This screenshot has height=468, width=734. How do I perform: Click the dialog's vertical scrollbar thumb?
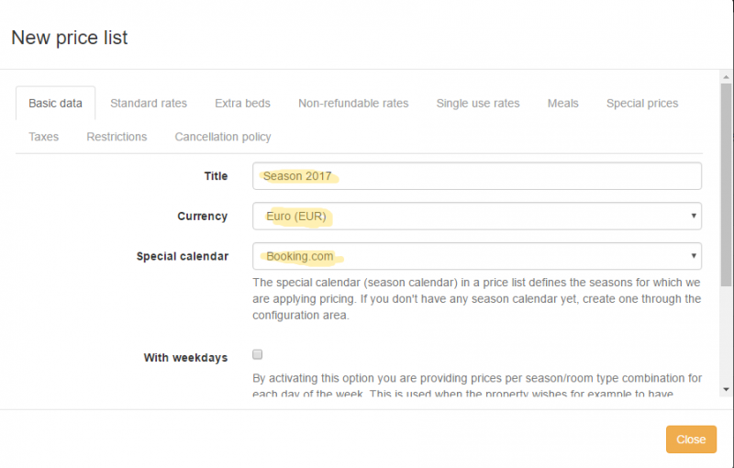pos(726,184)
